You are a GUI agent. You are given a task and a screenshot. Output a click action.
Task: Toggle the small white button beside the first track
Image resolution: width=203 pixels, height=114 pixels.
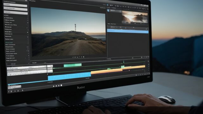pos(50,66)
